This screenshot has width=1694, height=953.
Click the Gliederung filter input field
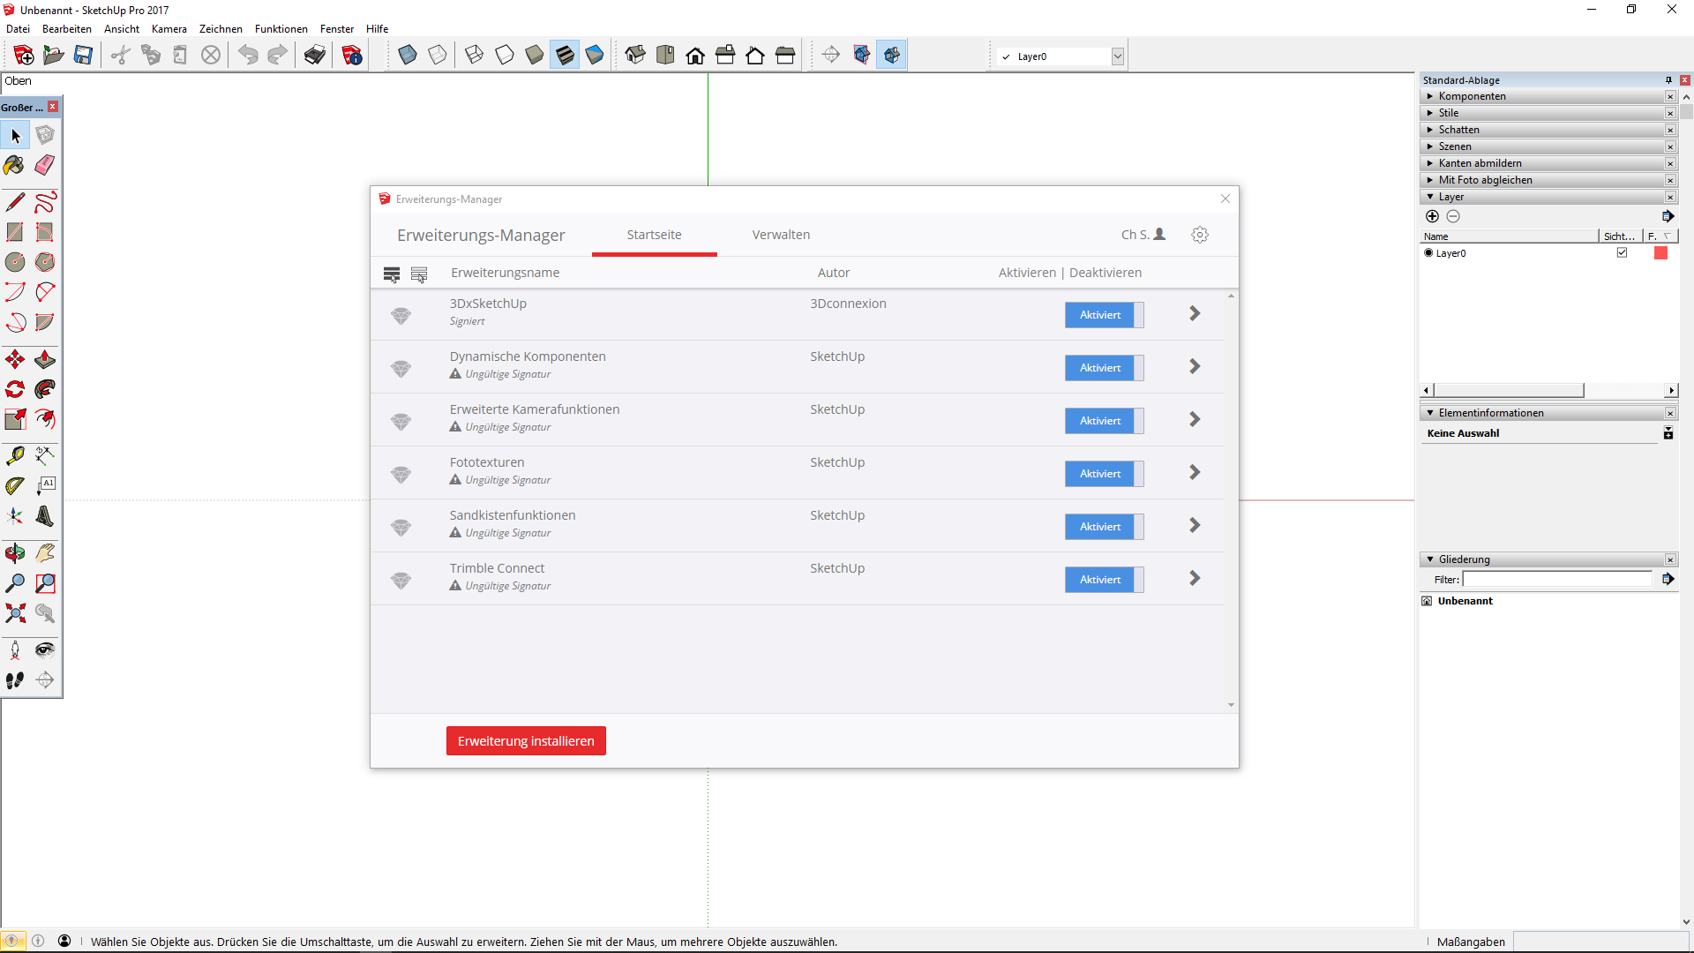click(x=1557, y=580)
